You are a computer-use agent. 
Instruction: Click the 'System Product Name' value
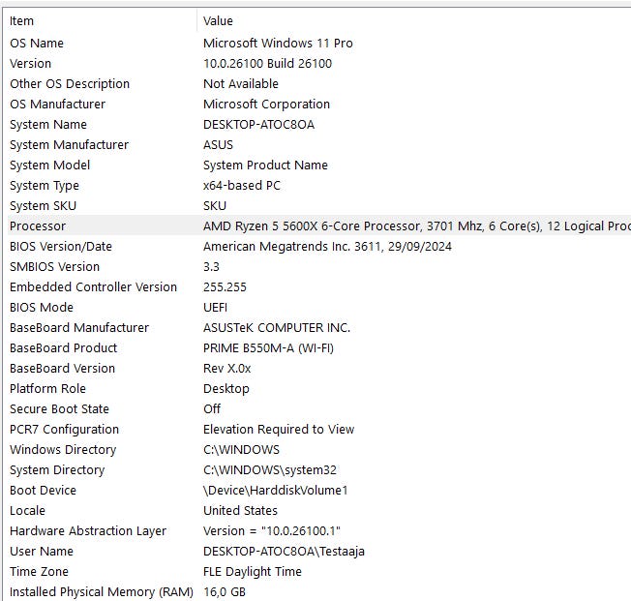pos(265,165)
